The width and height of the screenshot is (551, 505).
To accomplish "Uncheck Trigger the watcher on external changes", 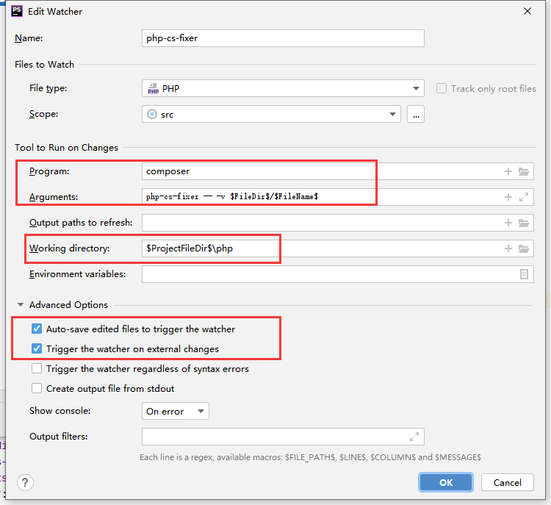I will [x=37, y=348].
